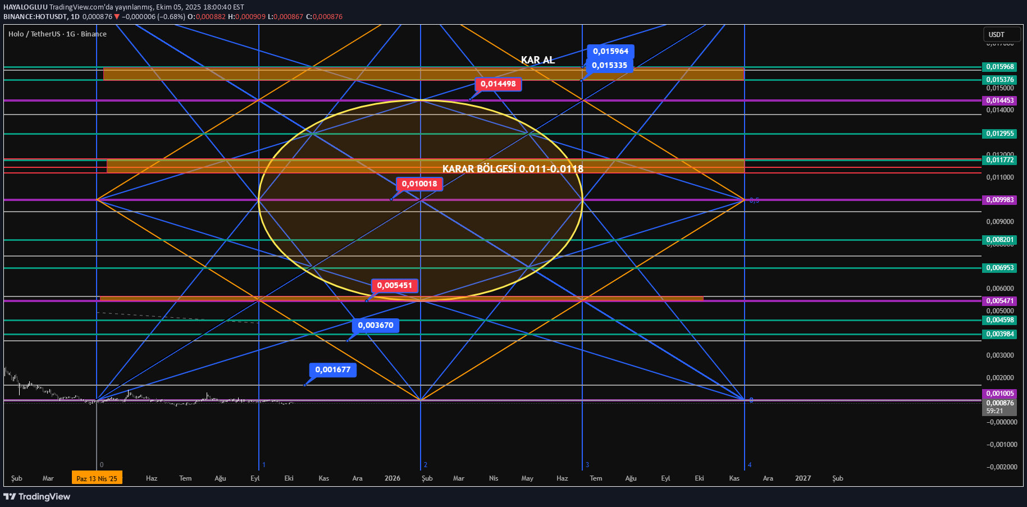The width and height of the screenshot is (1027, 507).
Task: Click the Holo / TetherUS symbol title
Action: [x=57, y=34]
